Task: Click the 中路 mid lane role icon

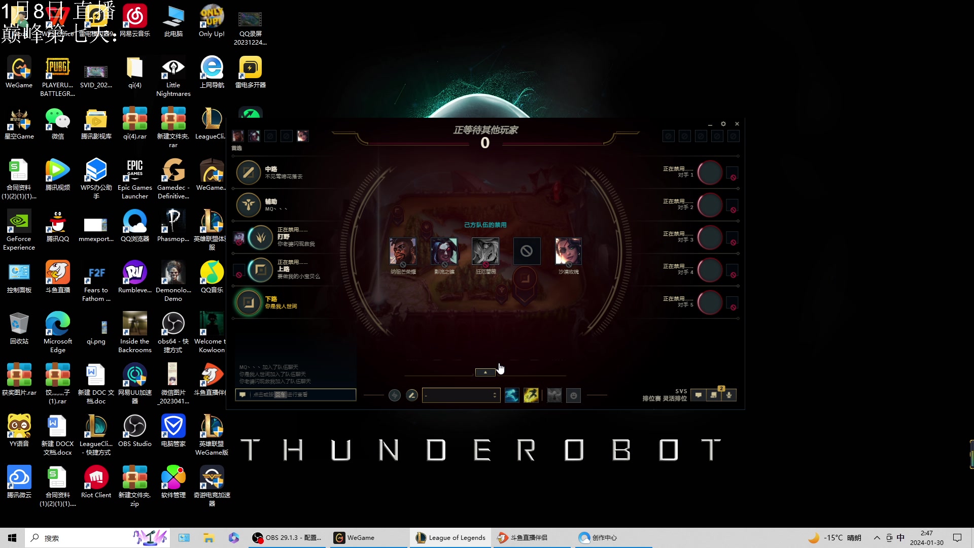Action: click(249, 173)
